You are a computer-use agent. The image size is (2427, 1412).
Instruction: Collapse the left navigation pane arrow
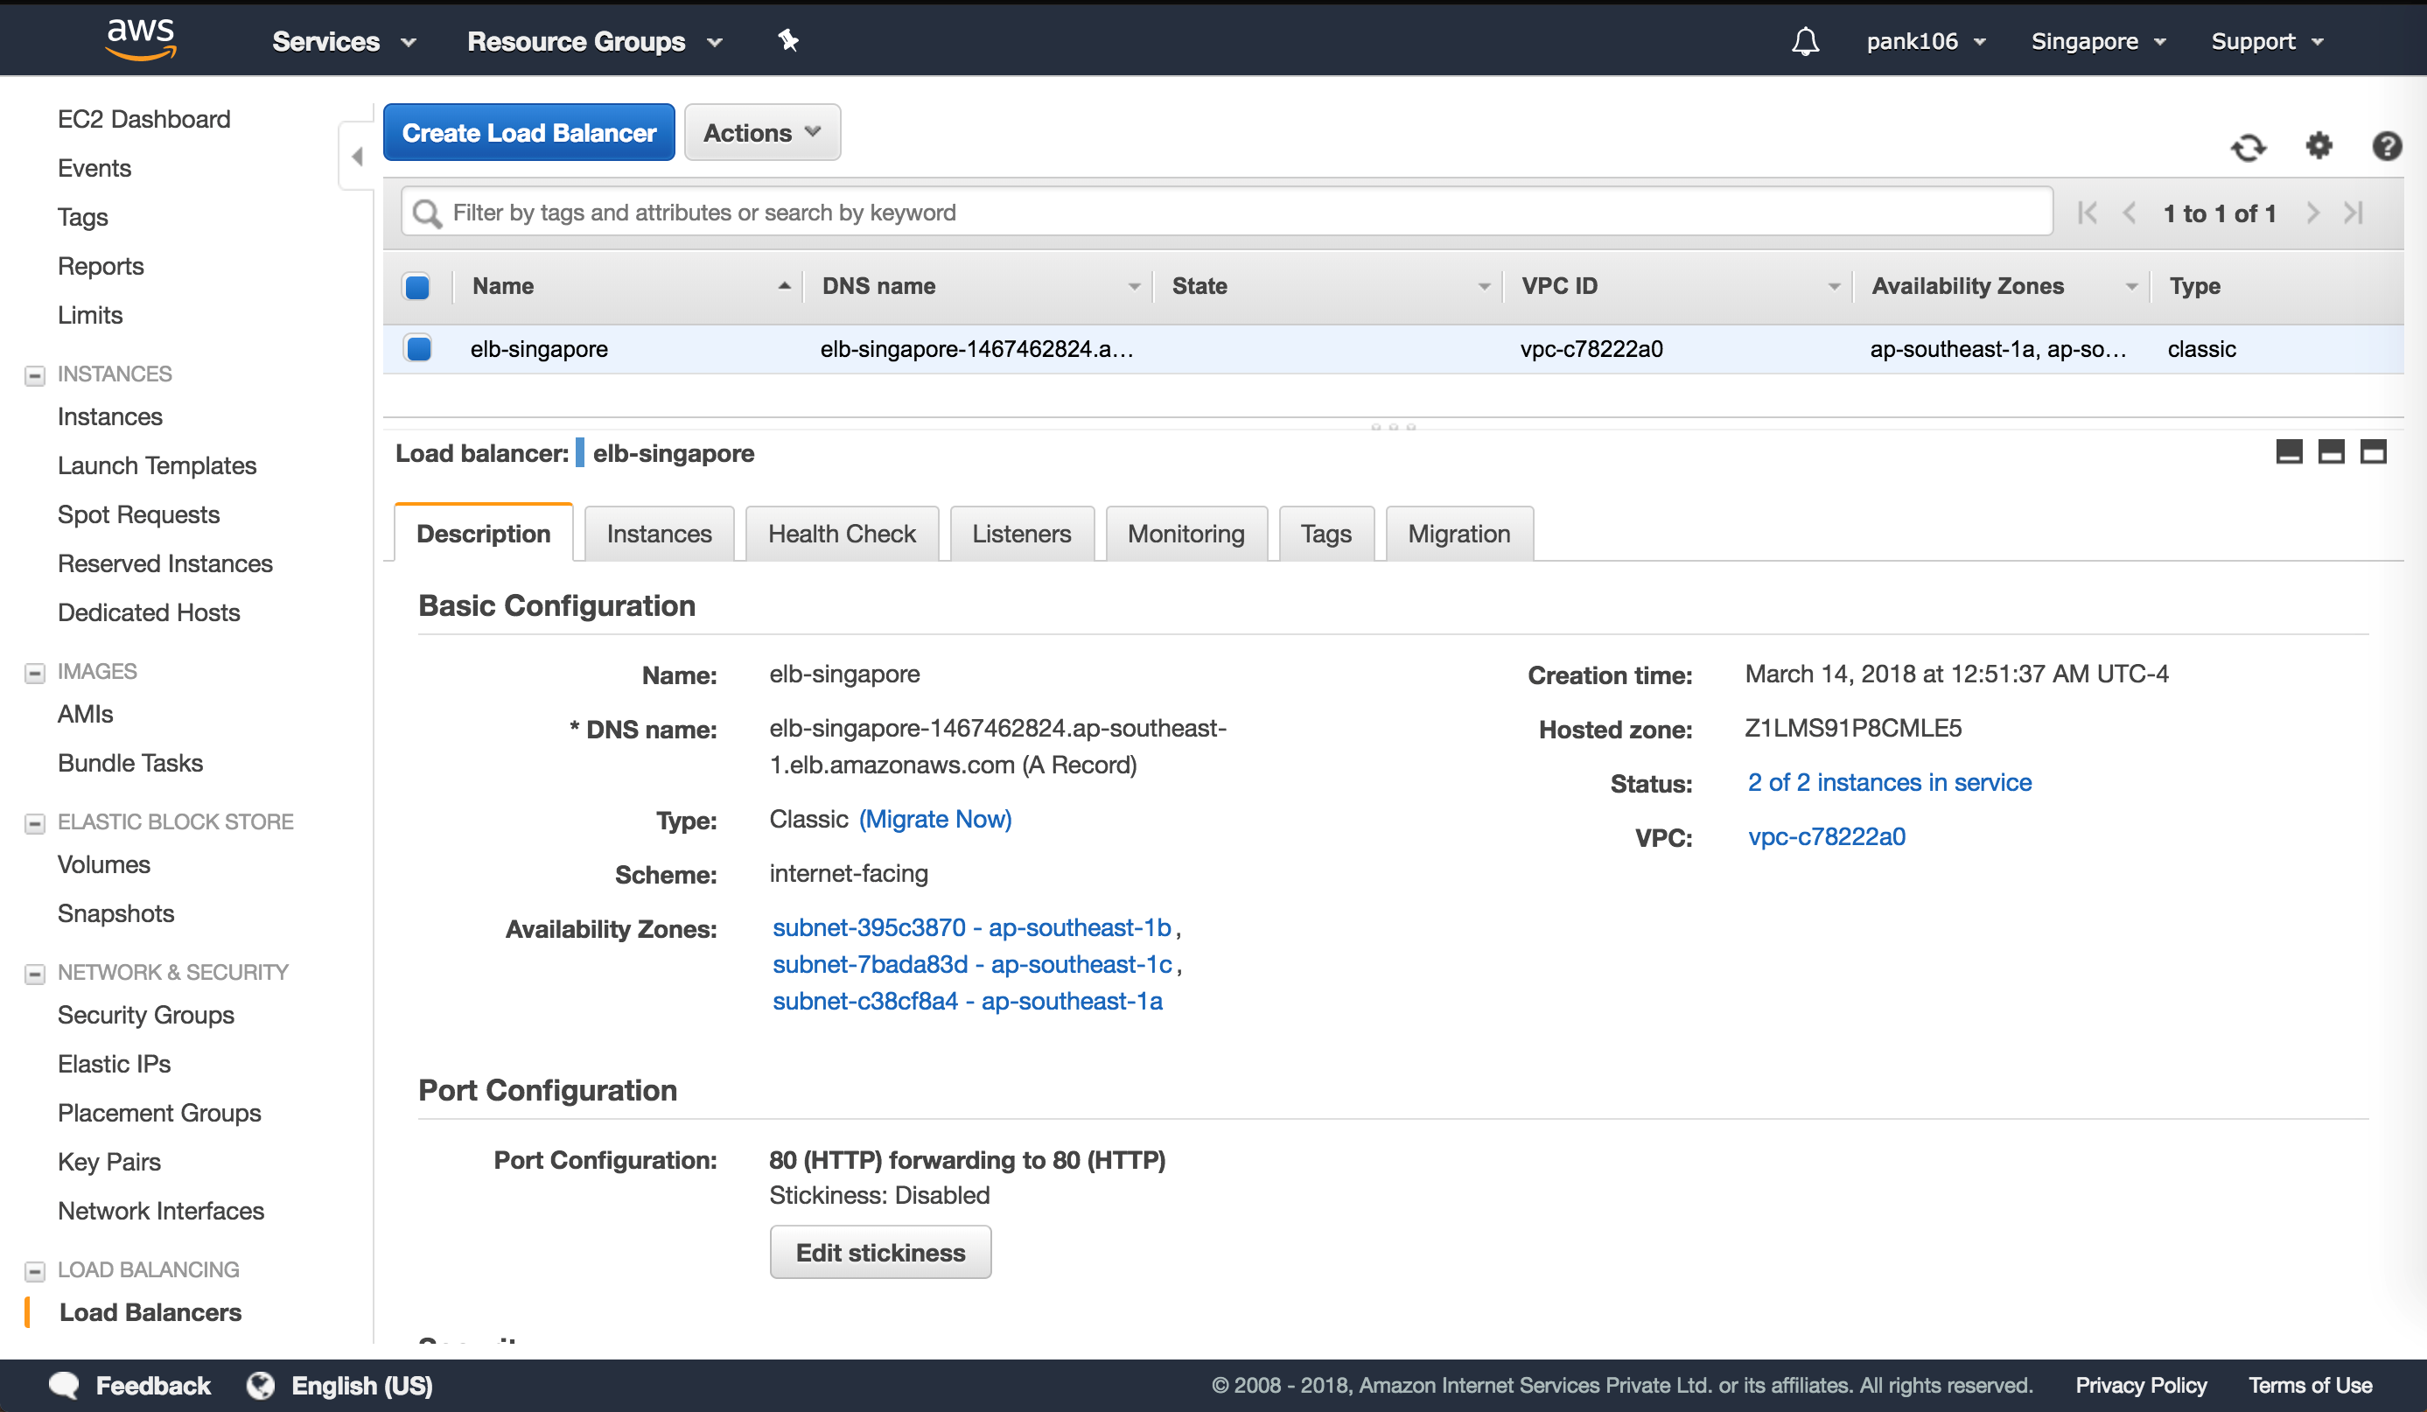click(x=357, y=156)
